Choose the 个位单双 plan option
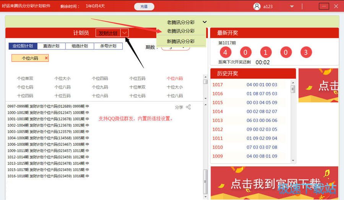 (25, 78)
